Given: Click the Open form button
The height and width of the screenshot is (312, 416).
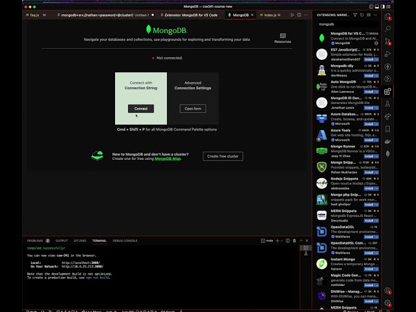Looking at the screenshot, I should pyautogui.click(x=192, y=109).
